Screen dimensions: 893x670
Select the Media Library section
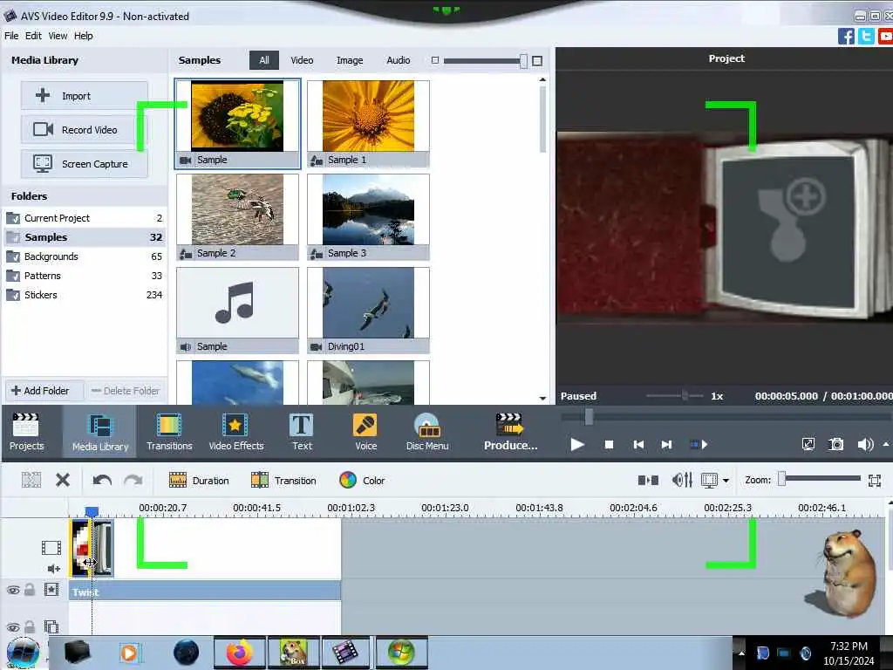[x=100, y=431]
